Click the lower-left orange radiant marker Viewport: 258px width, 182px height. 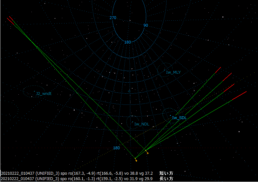pyautogui.click(x=136, y=160)
